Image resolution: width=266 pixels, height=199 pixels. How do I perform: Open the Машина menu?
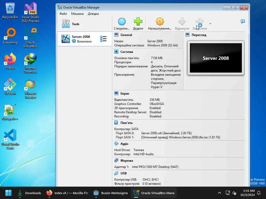click(77, 14)
